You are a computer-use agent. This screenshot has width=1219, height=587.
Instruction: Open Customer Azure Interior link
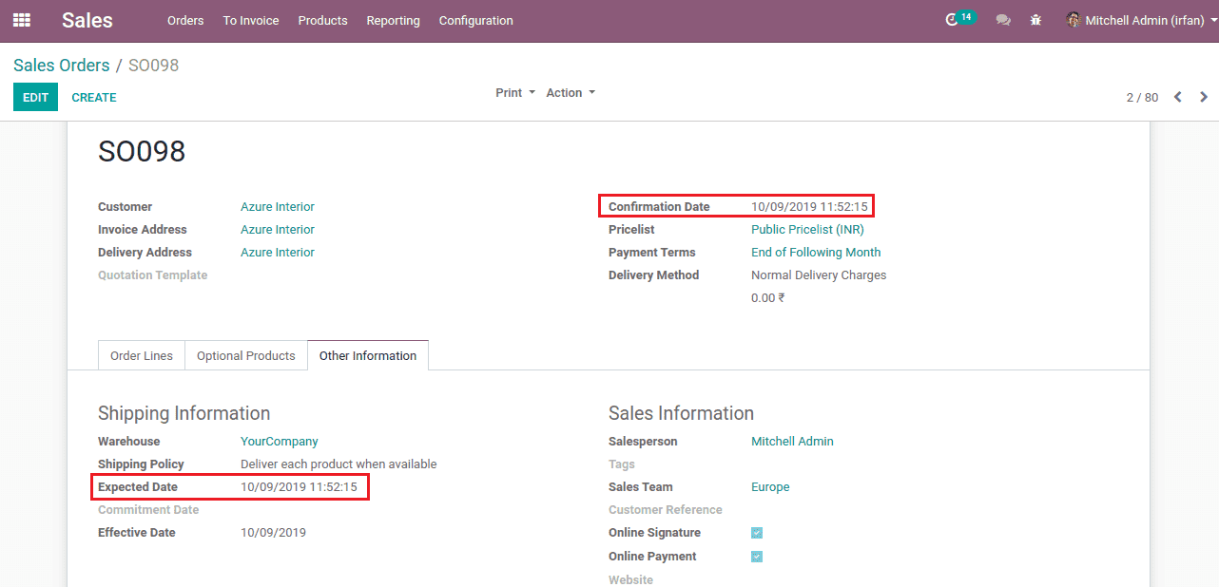click(278, 207)
